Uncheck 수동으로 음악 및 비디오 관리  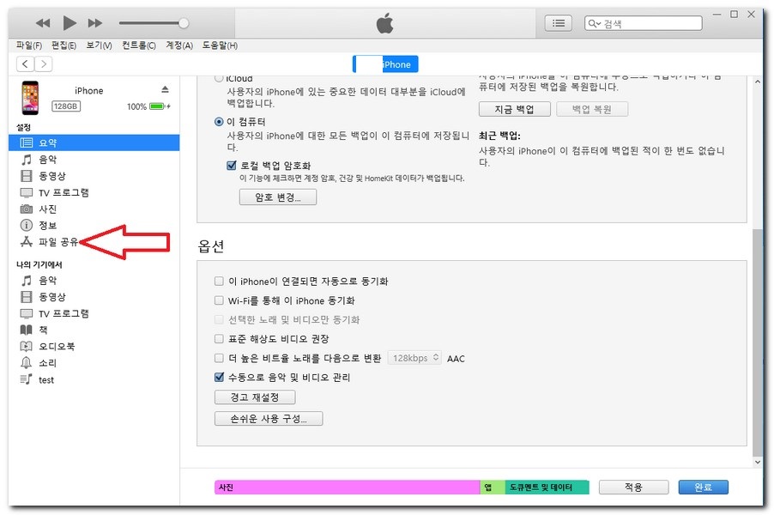click(x=219, y=377)
